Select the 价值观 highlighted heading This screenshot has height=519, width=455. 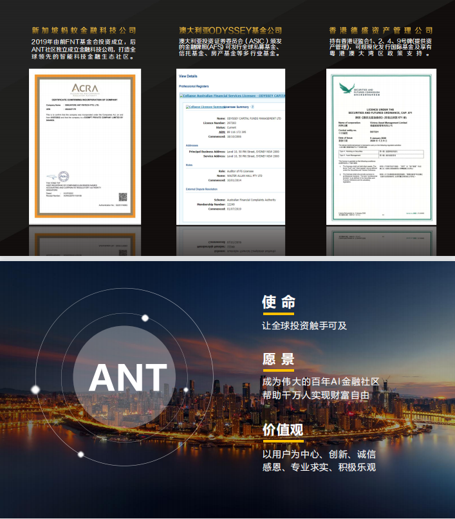[x=283, y=430]
